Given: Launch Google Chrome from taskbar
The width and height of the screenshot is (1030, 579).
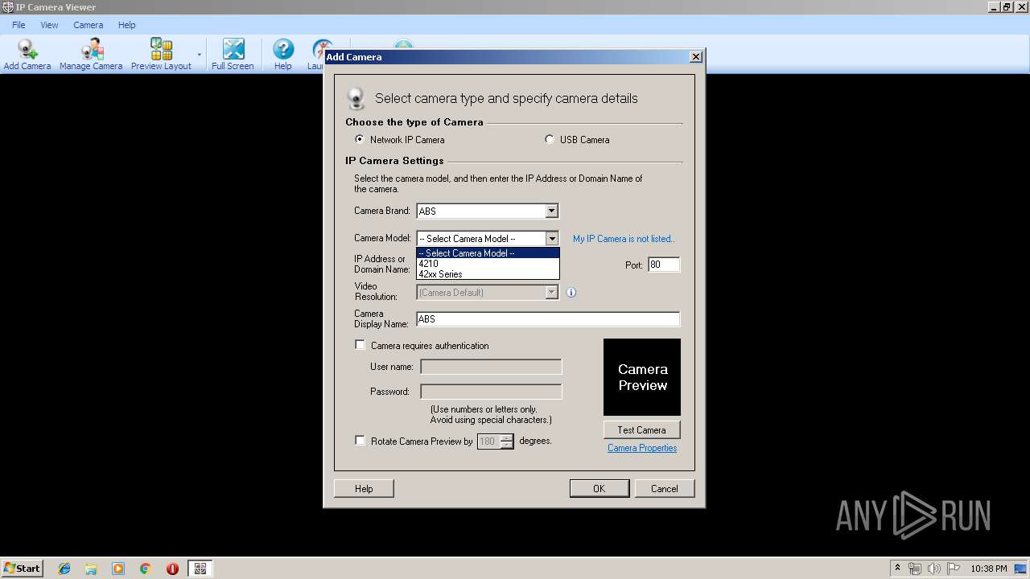Looking at the screenshot, I should pyautogui.click(x=146, y=569).
